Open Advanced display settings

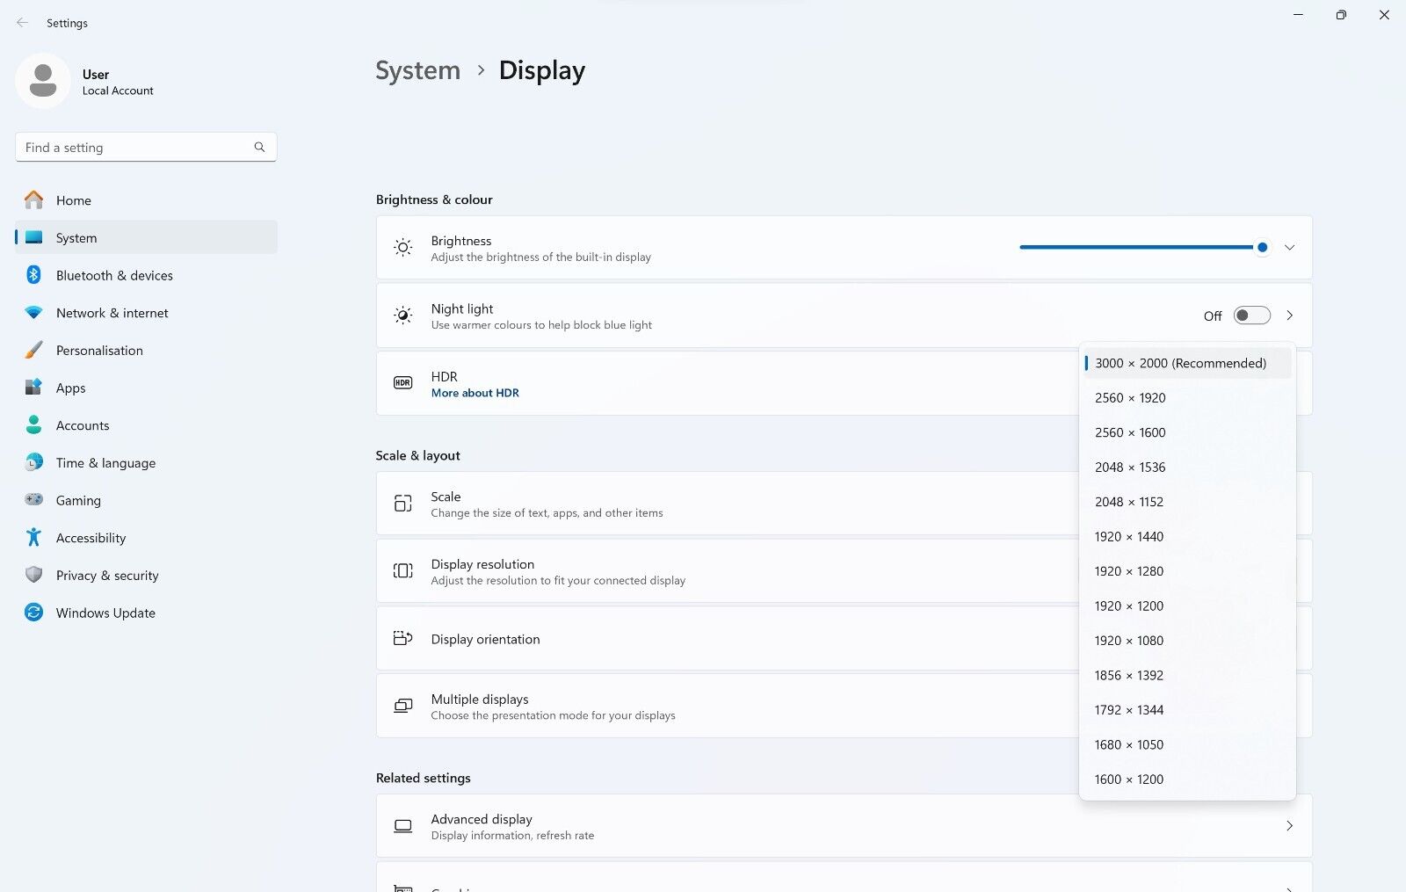click(x=844, y=826)
